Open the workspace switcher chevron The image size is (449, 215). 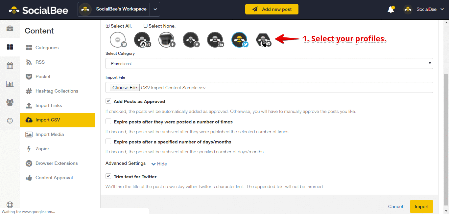(x=155, y=9)
